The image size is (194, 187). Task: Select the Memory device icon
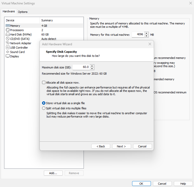8,25
